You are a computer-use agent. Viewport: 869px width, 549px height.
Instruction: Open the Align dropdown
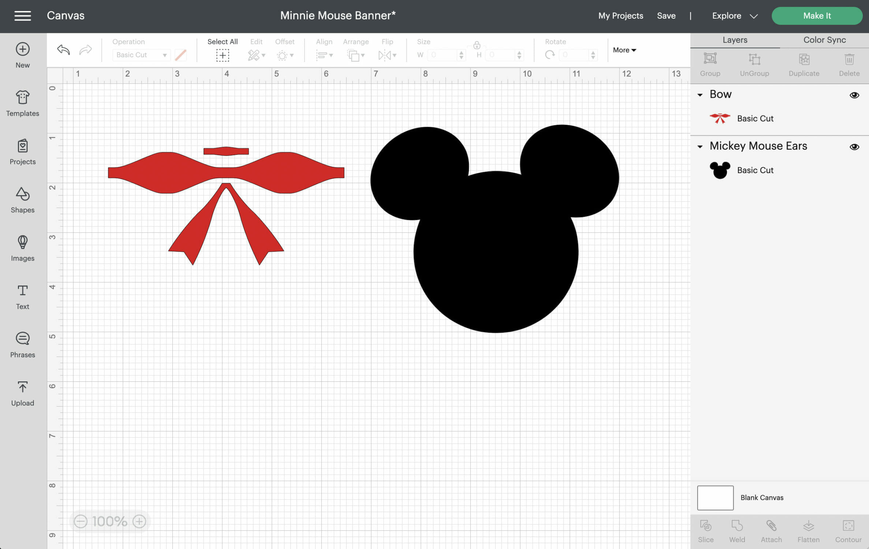pos(324,55)
